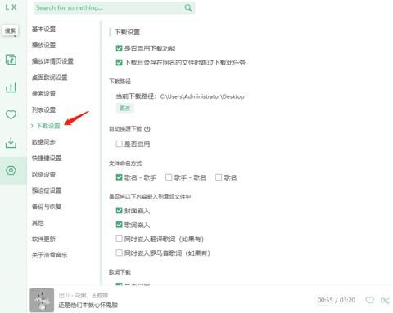Open 数据同步 section
This screenshot has width=393, height=313.
43,142
